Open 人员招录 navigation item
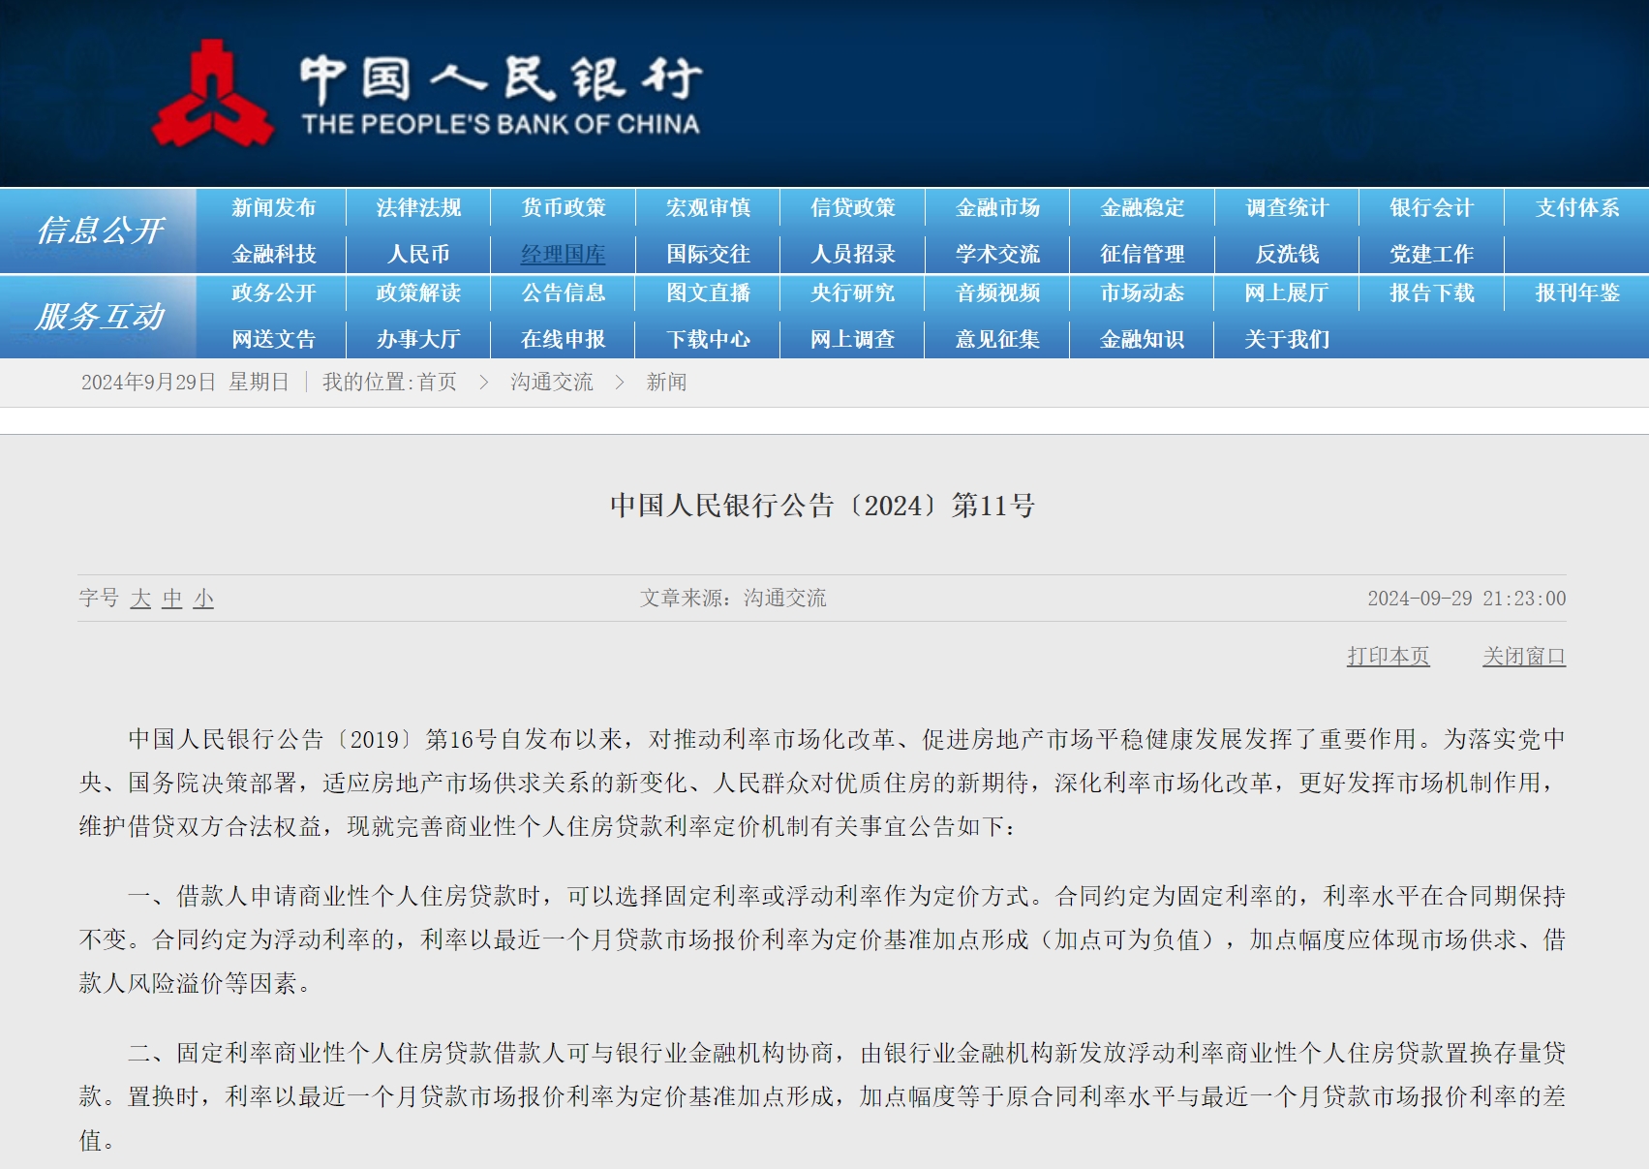 (853, 255)
